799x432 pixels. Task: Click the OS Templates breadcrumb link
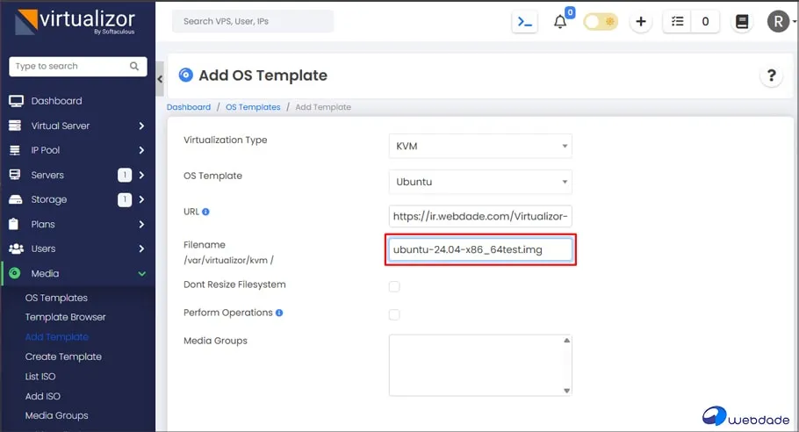click(x=253, y=107)
